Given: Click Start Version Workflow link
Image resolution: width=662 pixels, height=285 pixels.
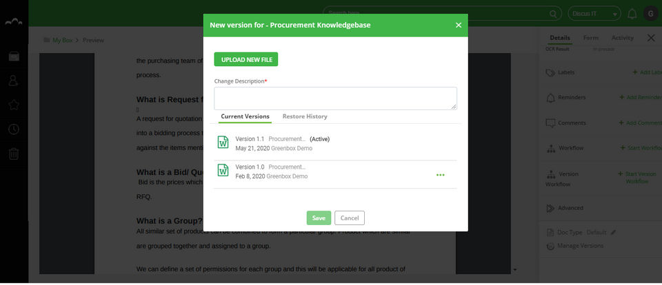Looking at the screenshot, I should (637, 178).
